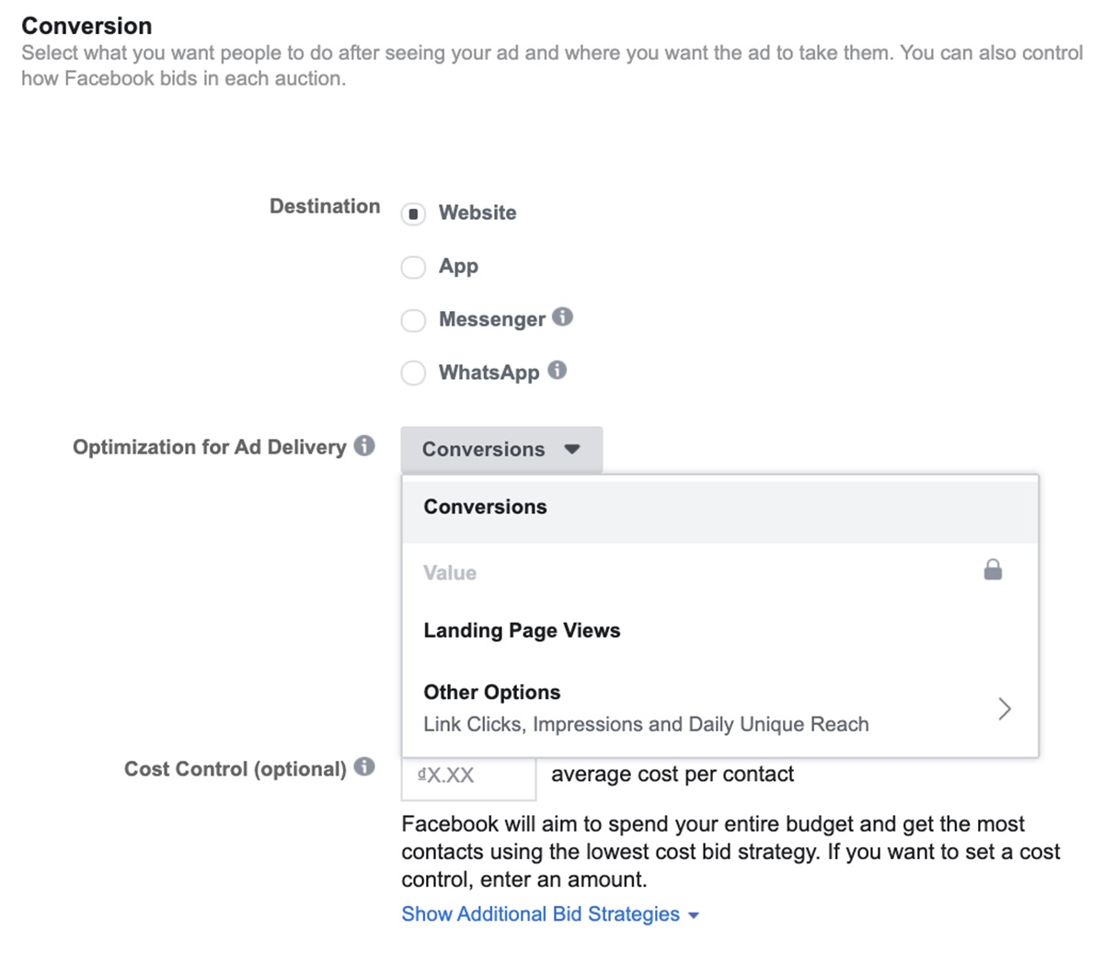Click the locked Value option
Viewport: 1104px width, 953px height.
[450, 573]
